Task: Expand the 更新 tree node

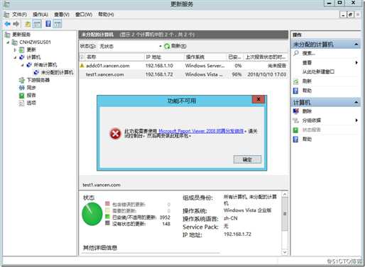Action: coord(15,50)
